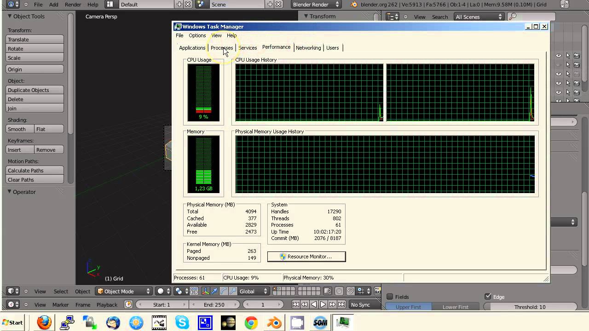Open the Blender Render engine dropdown
Viewport: 589px width, 331px height.
click(316, 4)
